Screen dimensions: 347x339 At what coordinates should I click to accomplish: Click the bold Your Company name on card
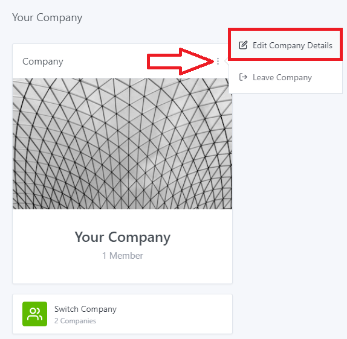[122, 238]
